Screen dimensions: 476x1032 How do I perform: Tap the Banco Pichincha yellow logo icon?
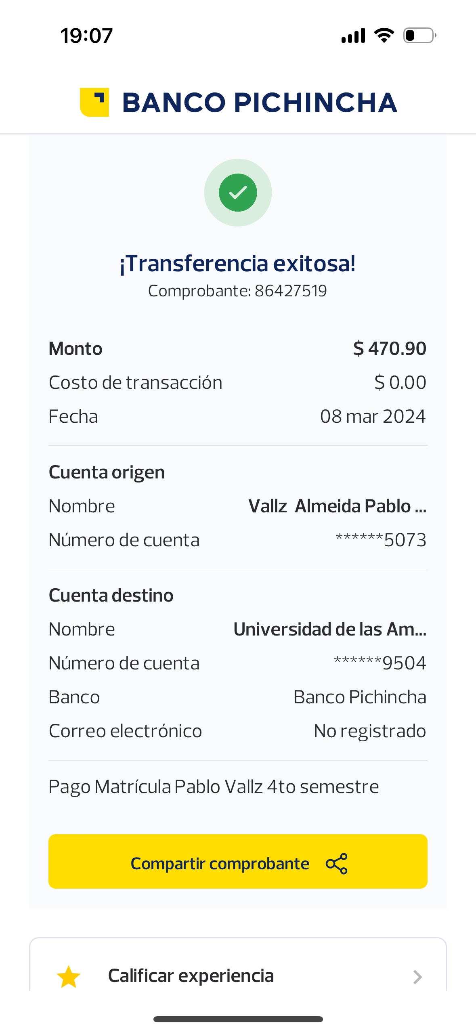[x=94, y=102]
